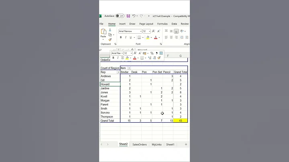Open the Sheet1 sheet tab
The height and width of the screenshot is (162, 289).
click(170, 144)
